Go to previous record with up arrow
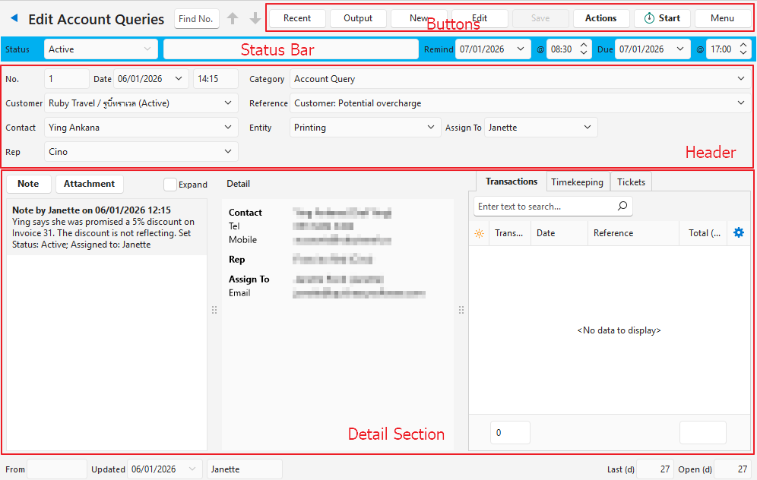This screenshot has height=480, width=757. 233,18
